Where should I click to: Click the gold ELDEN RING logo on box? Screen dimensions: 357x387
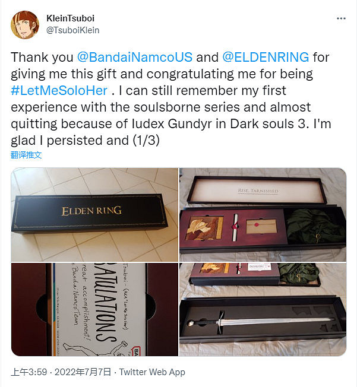91,211
